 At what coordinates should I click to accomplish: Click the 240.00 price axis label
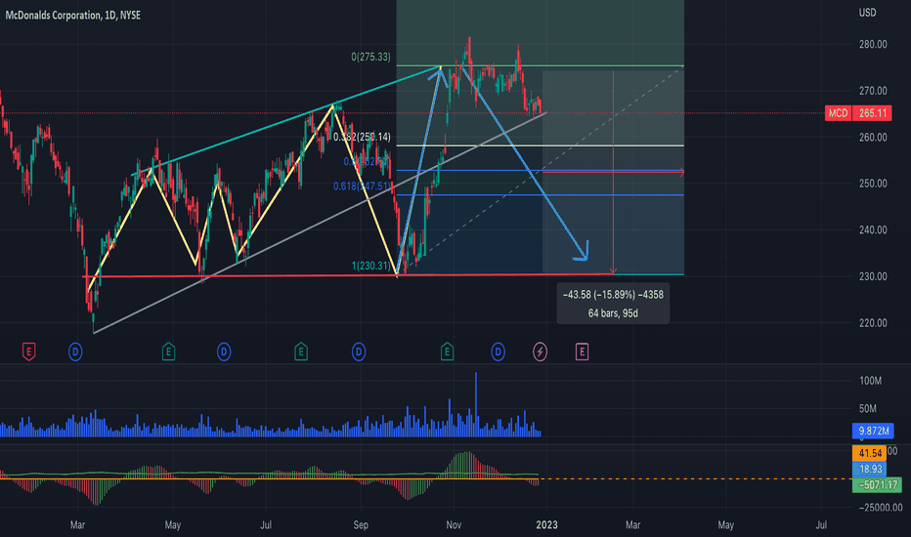coord(873,229)
